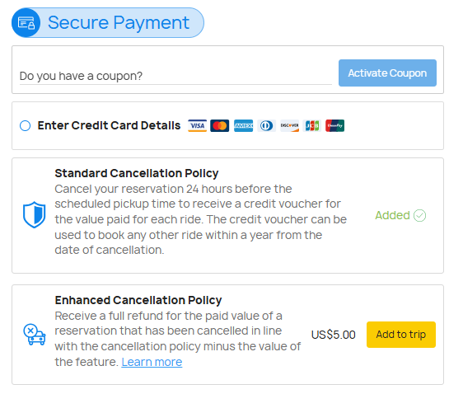Click the JCB card logo
463x394 pixels.
click(x=312, y=125)
